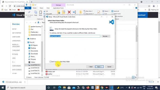
Task: Open the Application Tools tab
Action: (58, 8)
